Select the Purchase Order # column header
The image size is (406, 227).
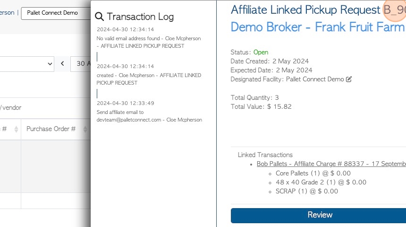pyautogui.click(x=51, y=129)
